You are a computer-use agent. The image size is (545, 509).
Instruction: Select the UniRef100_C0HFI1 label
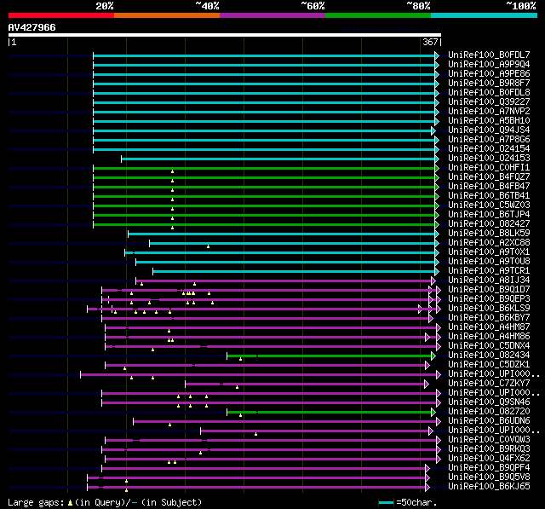[489, 168]
